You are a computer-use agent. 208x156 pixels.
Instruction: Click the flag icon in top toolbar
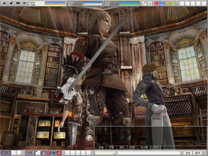tap(144, 3)
